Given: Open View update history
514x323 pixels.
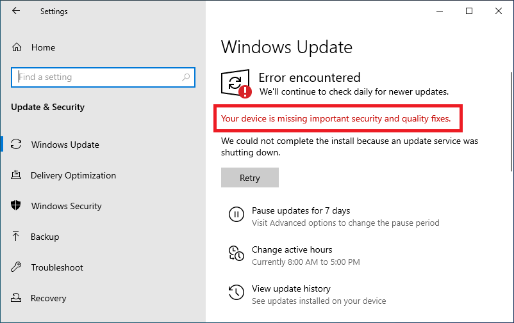Looking at the screenshot, I should tap(291, 288).
